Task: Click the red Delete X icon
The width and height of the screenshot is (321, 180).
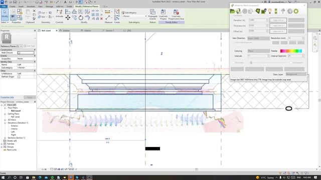Action: pyautogui.click(x=101, y=18)
